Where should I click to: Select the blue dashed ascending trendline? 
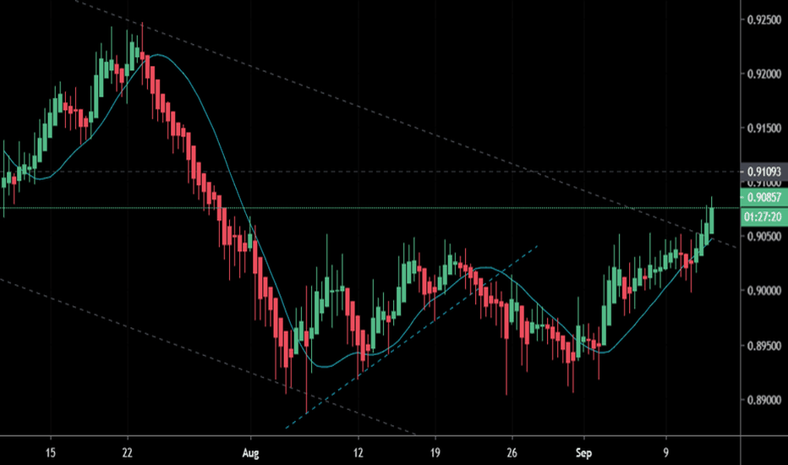click(412, 336)
